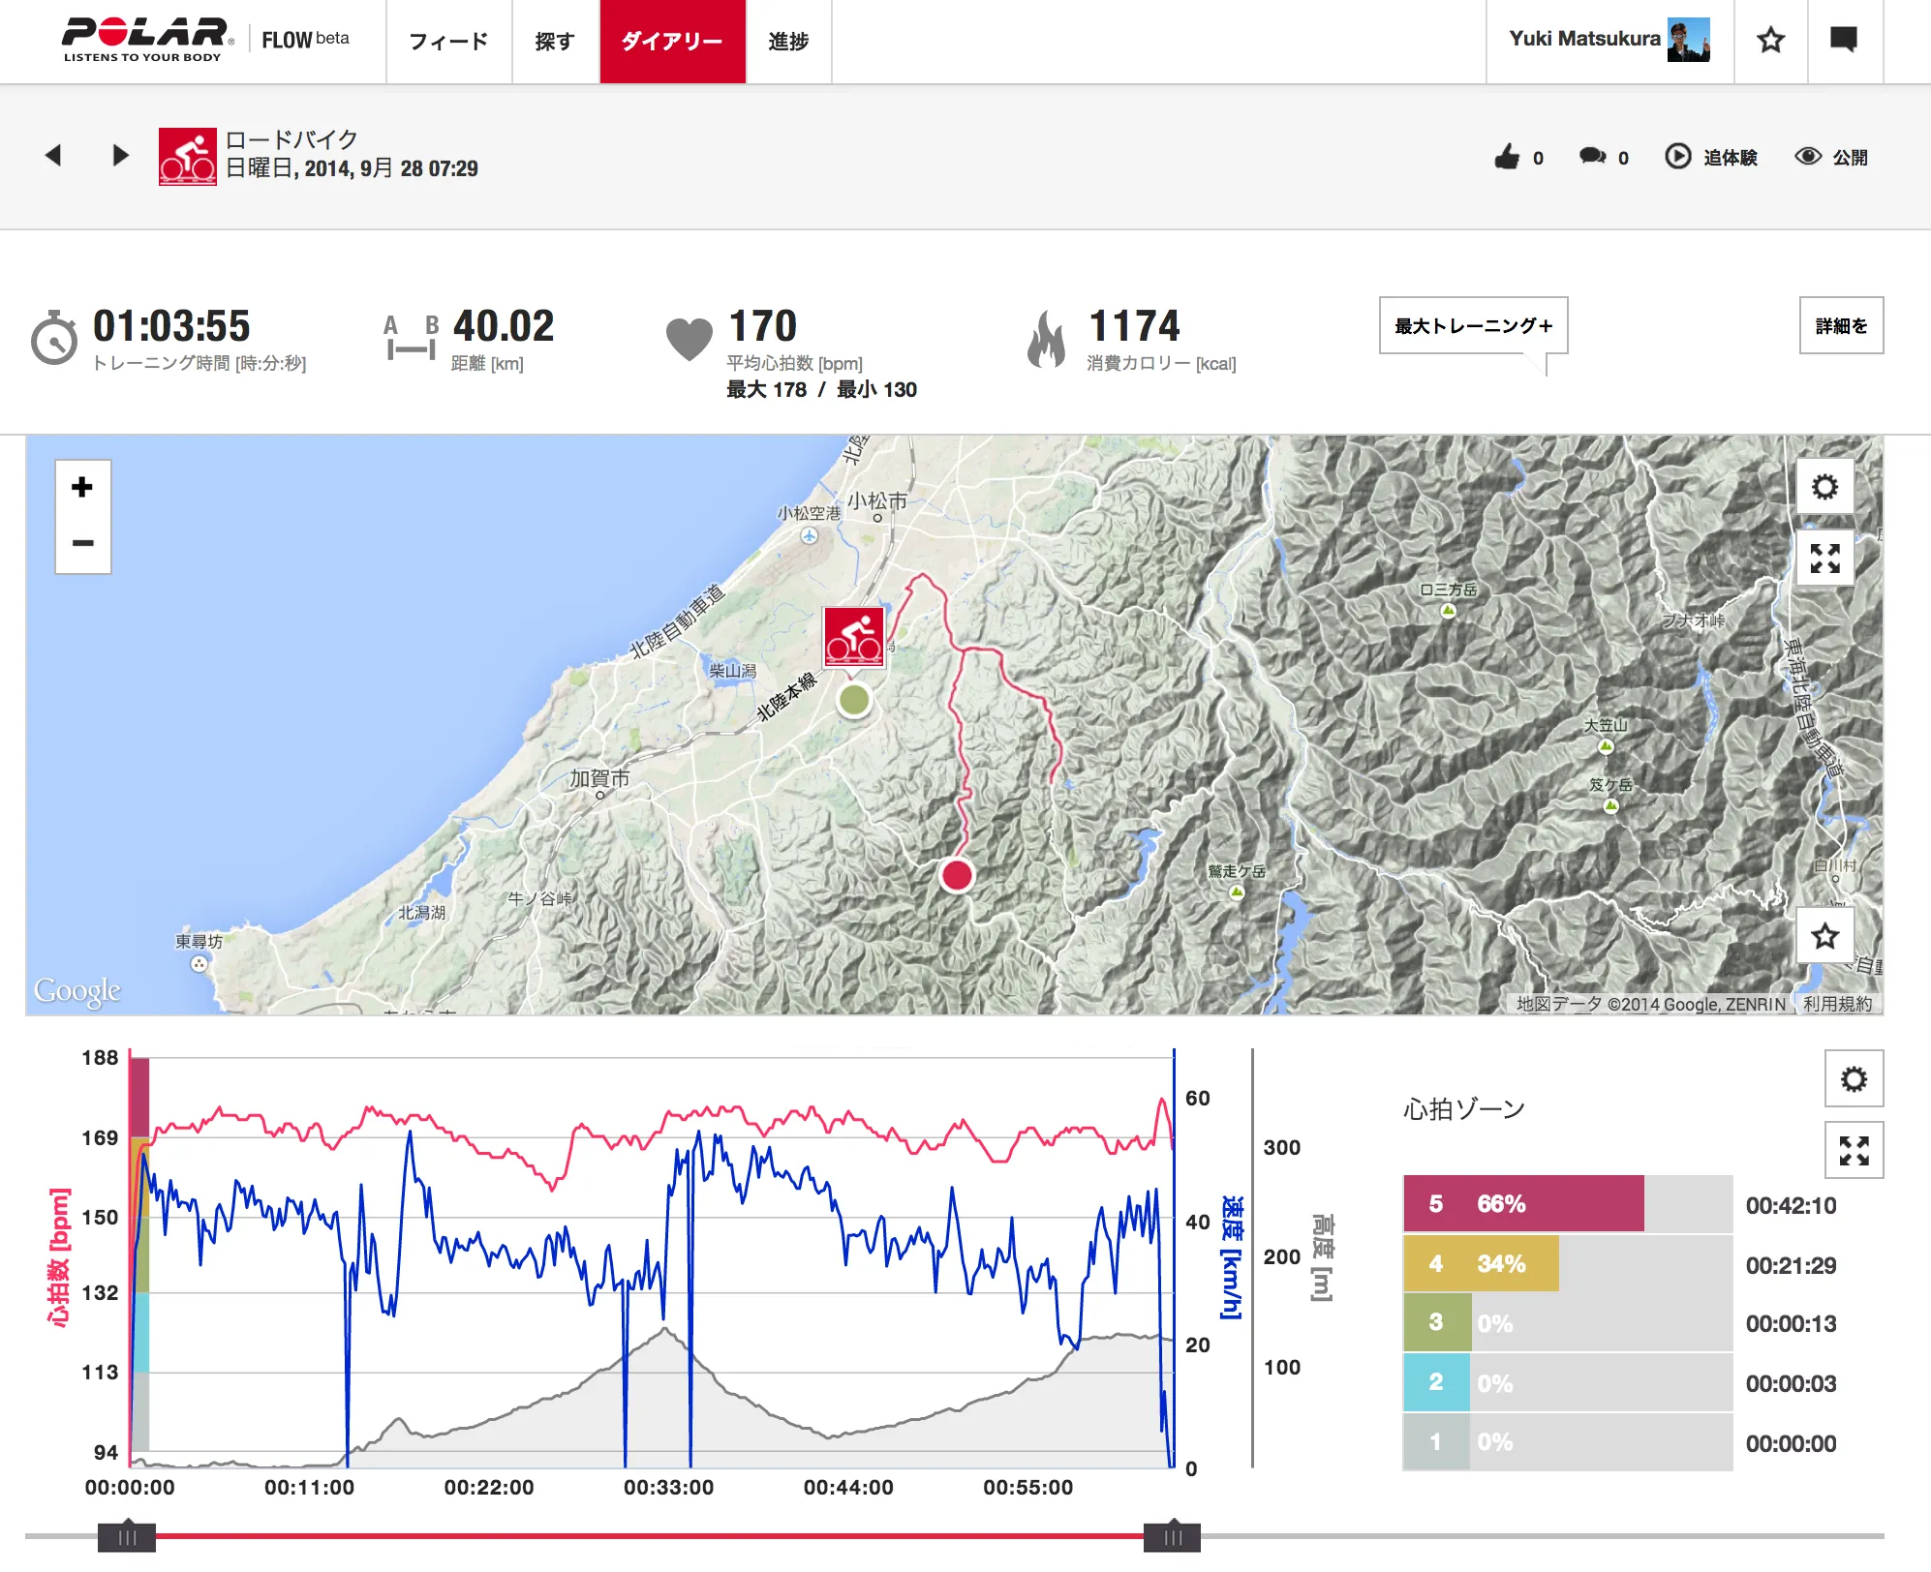Image resolution: width=1931 pixels, height=1572 pixels.
Task: Open the notifications speech bubble icon
Action: (x=1844, y=41)
